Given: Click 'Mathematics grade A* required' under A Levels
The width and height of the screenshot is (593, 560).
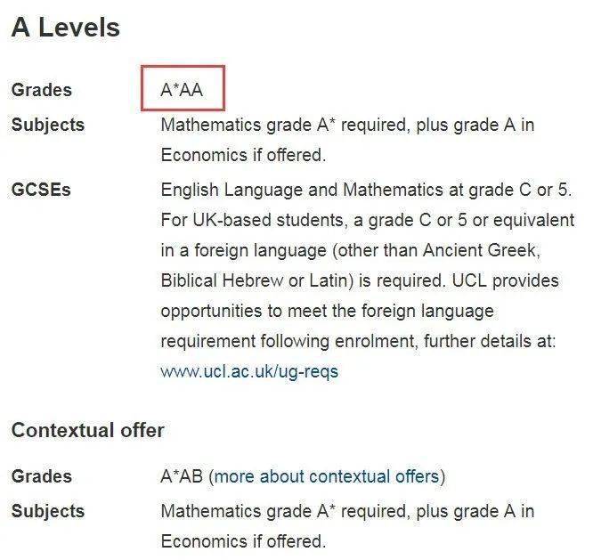Looking at the screenshot, I should [x=283, y=125].
